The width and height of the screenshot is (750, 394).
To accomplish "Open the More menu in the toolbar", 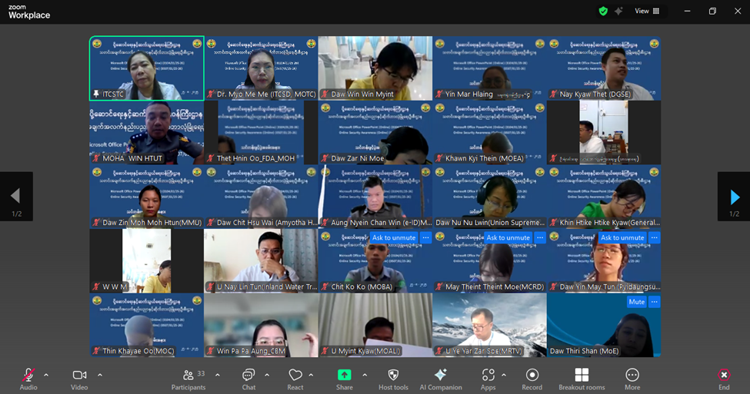I will click(632, 376).
